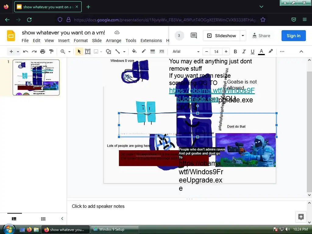The width and height of the screenshot is (312, 234).
Task: Open the image insert dropdown arrow
Action: (x=101, y=51)
